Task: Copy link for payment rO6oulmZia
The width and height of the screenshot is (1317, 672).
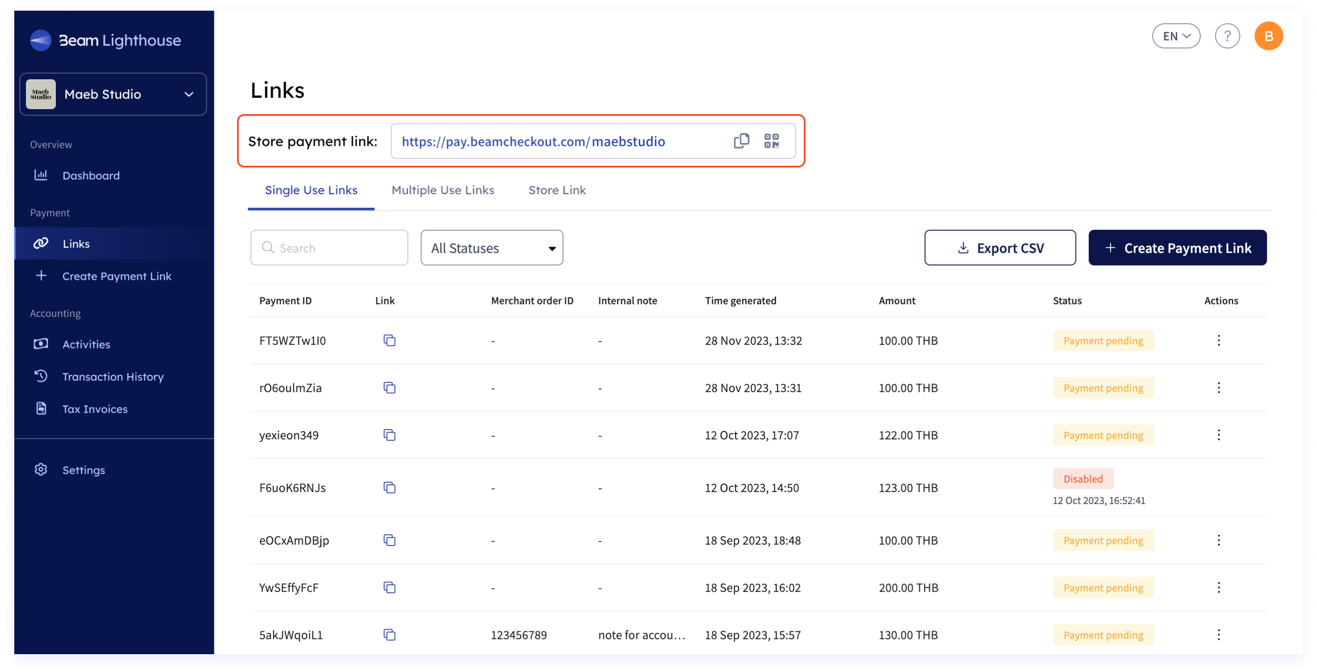Action: click(389, 388)
